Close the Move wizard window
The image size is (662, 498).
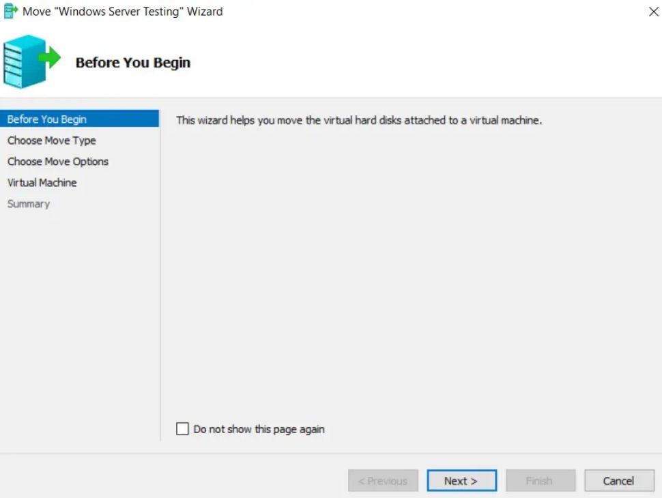(x=654, y=12)
